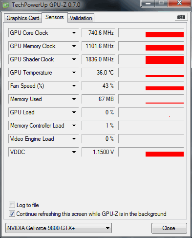Image resolution: width=192 pixels, height=238 pixels.
Task: Maximize the GPU-Z window
Action: click(161, 3)
